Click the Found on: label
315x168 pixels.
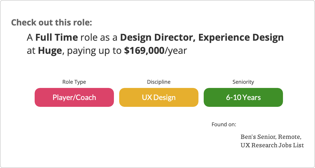click(x=224, y=124)
